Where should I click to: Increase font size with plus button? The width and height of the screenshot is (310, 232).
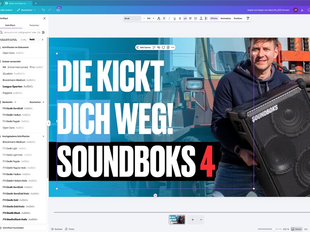tap(153, 18)
